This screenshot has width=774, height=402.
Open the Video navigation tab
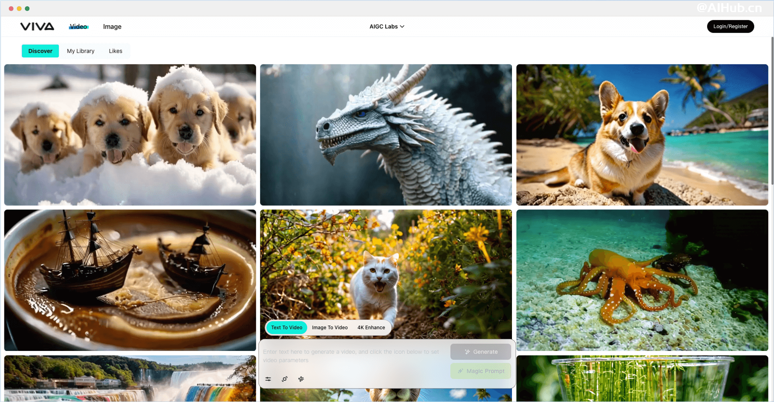pyautogui.click(x=78, y=27)
